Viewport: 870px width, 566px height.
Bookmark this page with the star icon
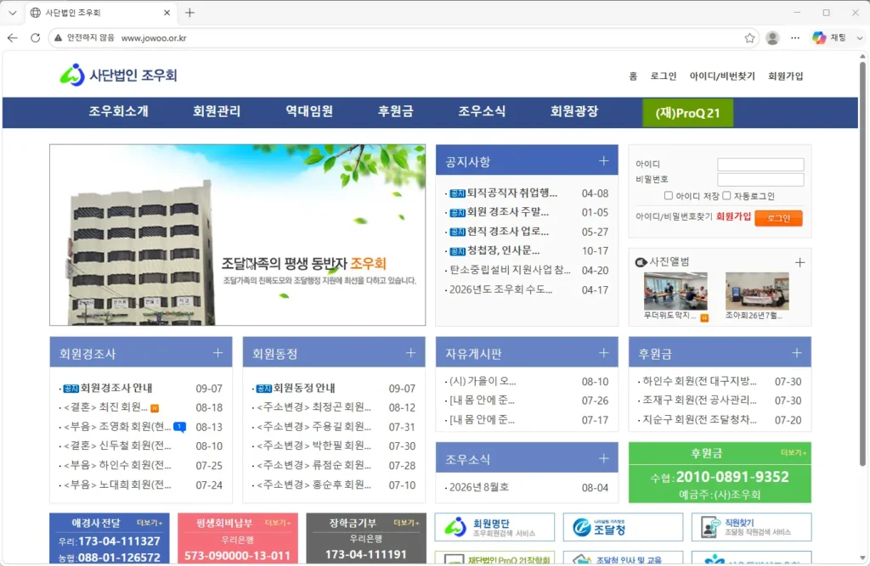(x=749, y=37)
